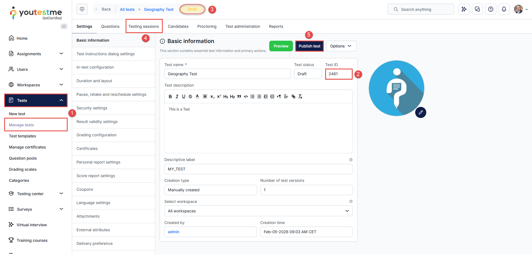Image resolution: width=532 pixels, height=254 pixels.
Task: Open the Options dropdown button
Action: 341,46
